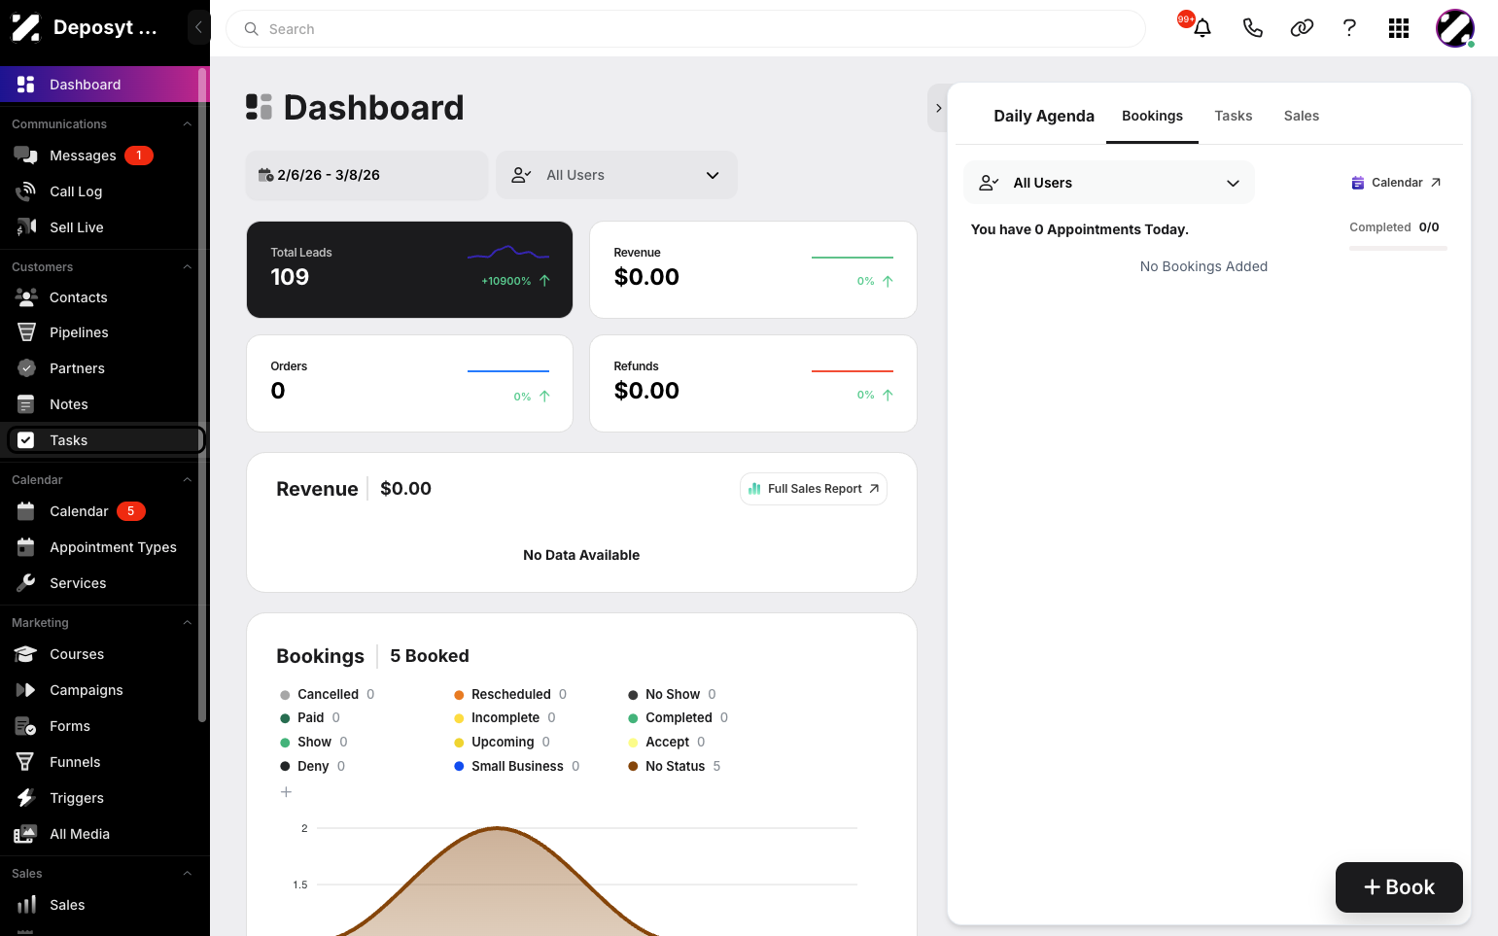This screenshot has height=936, width=1498.
Task: Open the Daily Agenda All Users dropdown
Action: tap(1109, 183)
